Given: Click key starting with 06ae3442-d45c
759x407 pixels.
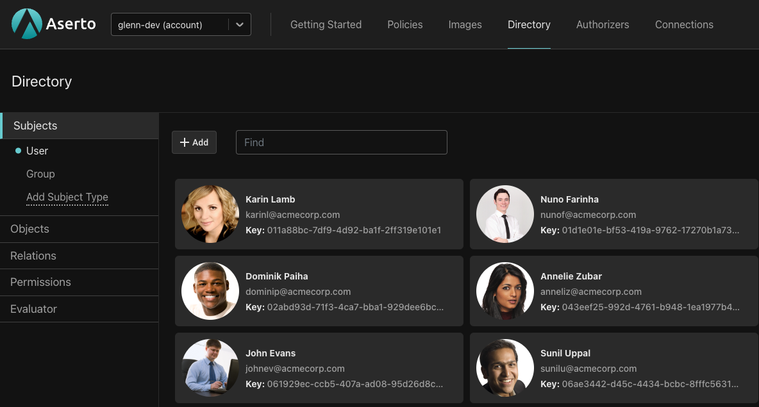Looking at the screenshot, I should pos(650,385).
